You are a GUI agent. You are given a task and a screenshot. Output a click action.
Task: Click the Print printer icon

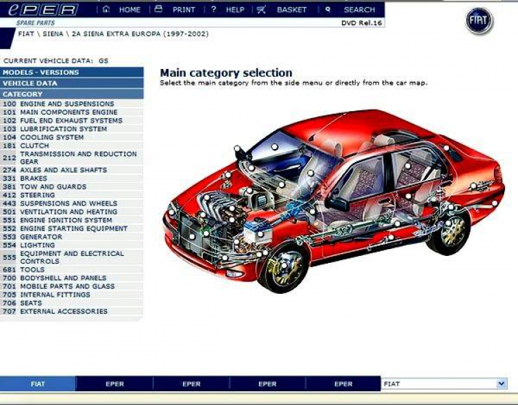click(x=159, y=9)
